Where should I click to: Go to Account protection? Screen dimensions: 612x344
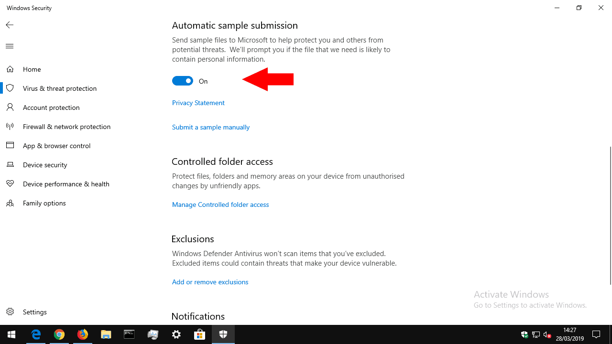click(x=51, y=107)
